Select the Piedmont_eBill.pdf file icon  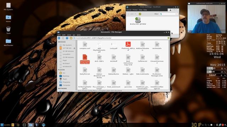pyautogui.click(x=128, y=44)
